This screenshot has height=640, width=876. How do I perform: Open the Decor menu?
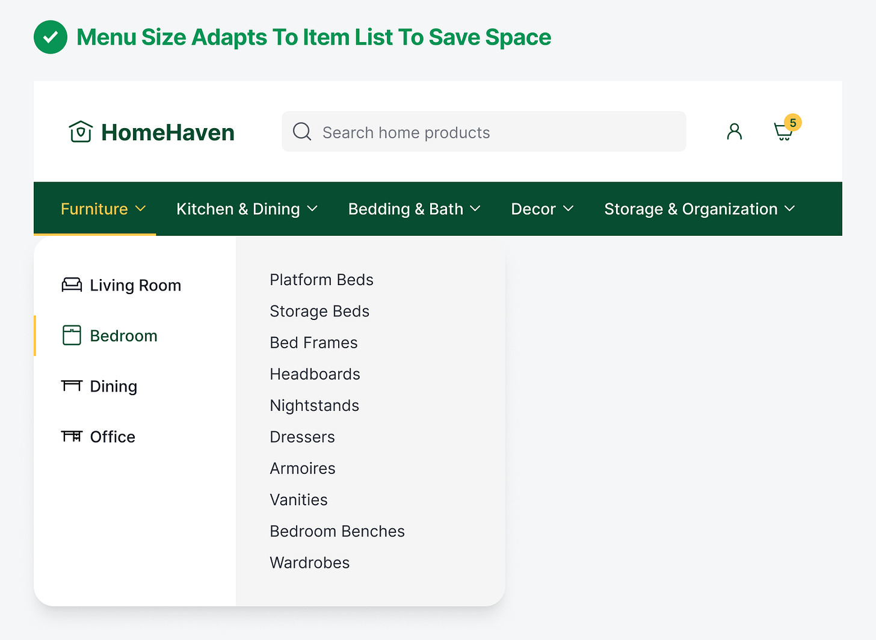(542, 209)
